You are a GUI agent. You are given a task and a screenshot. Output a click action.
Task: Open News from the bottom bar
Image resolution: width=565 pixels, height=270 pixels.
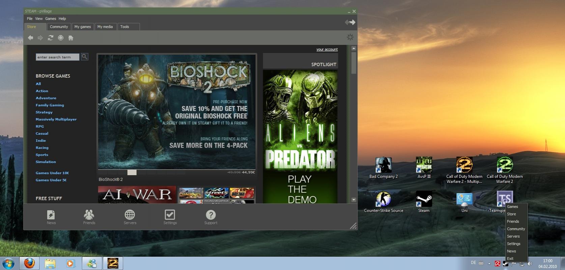[51, 217]
